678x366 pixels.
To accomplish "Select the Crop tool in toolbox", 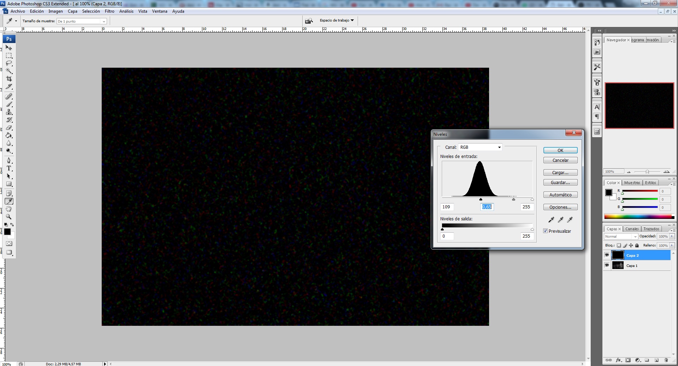I will 9,79.
